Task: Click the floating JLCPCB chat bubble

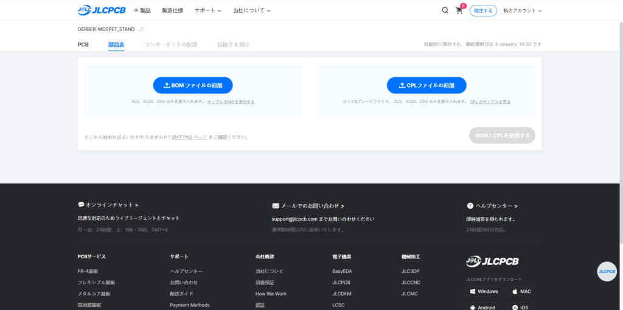Action: (607, 271)
